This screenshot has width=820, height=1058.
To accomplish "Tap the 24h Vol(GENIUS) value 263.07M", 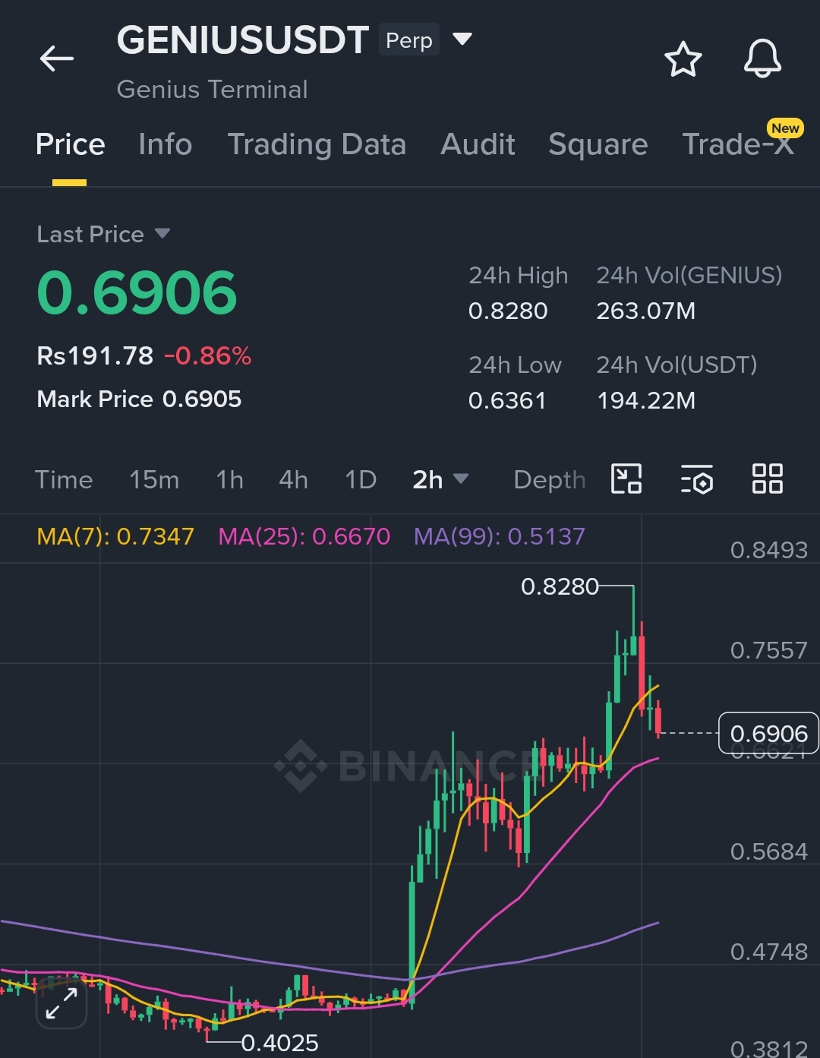I will [x=646, y=311].
